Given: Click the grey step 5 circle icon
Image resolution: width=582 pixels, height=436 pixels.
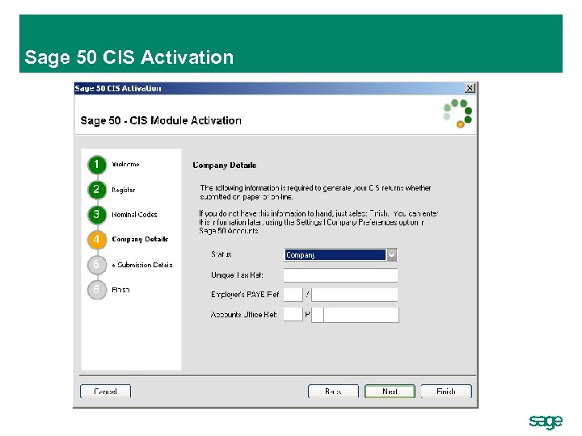Looking at the screenshot, I should [97, 265].
